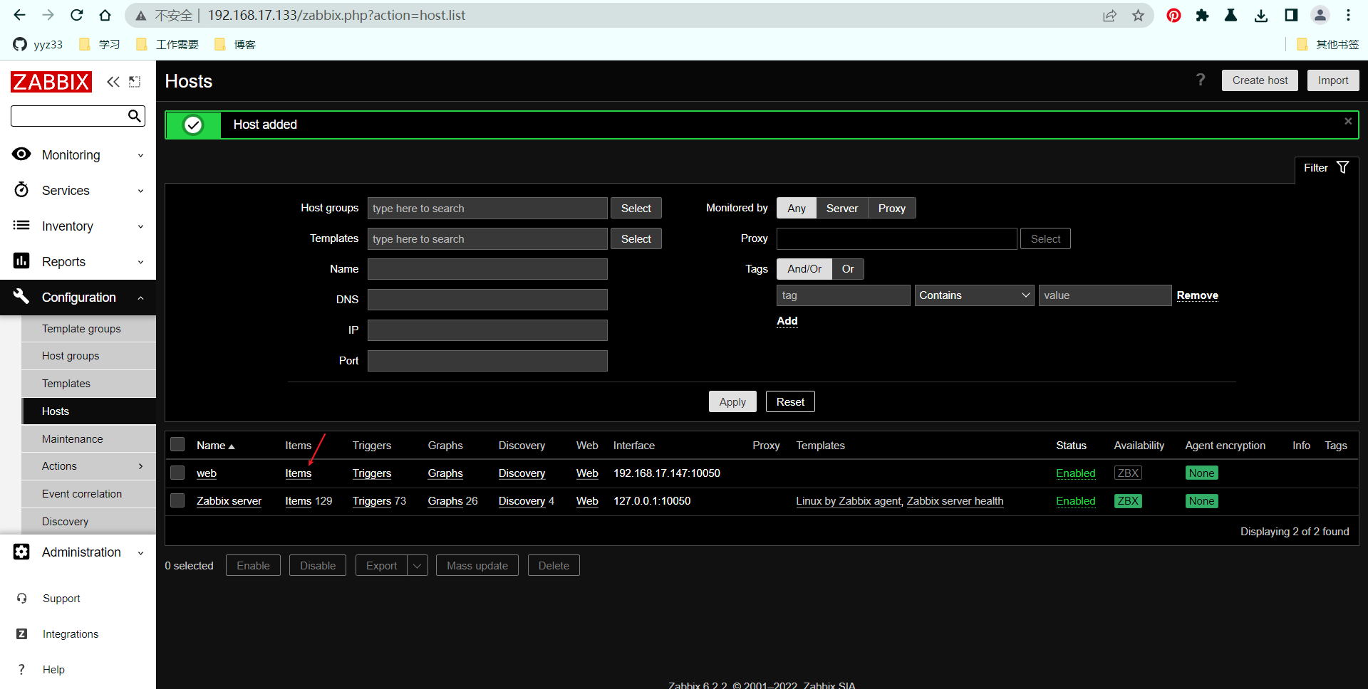This screenshot has width=1368, height=689.
Task: Click the Apply filter button
Action: pos(732,401)
